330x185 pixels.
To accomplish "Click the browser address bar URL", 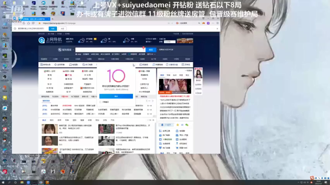I will [x=59, y=23].
